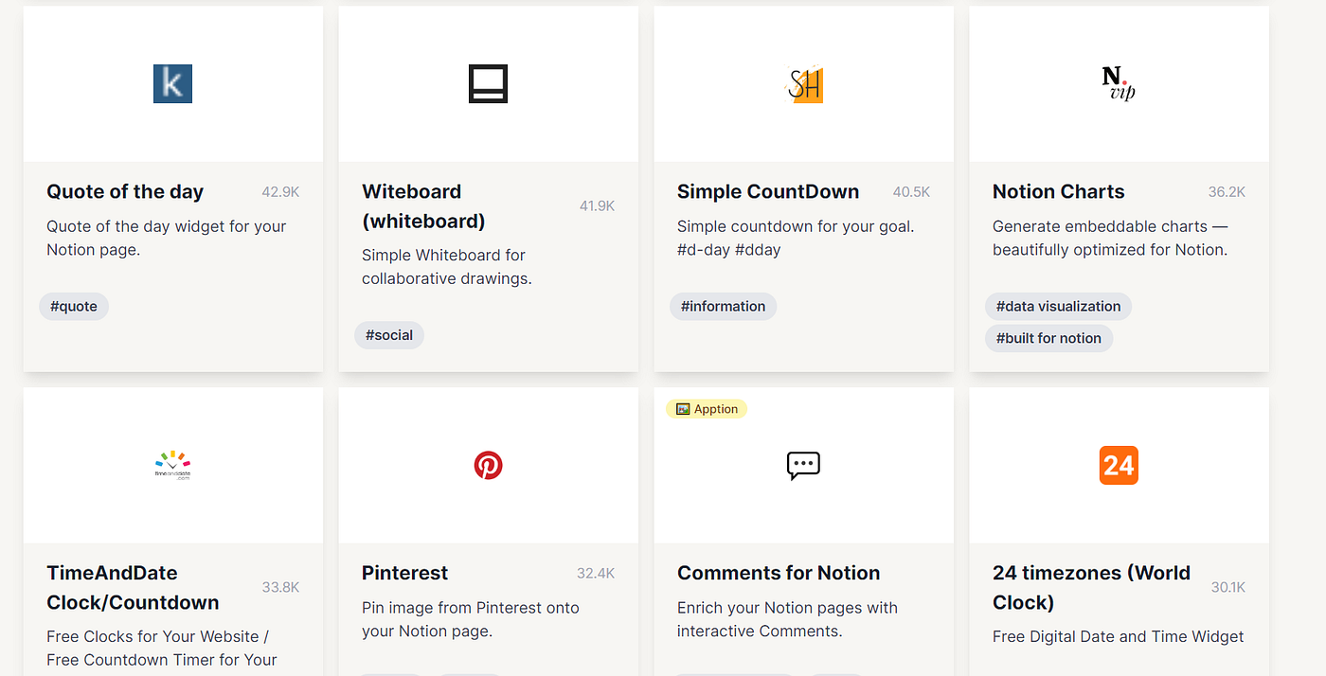
Task: Open the Comments for Notion title
Action: coord(779,573)
